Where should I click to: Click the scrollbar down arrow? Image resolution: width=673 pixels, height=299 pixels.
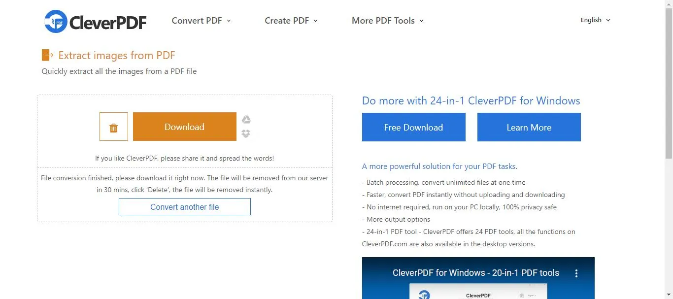pyautogui.click(x=669, y=295)
